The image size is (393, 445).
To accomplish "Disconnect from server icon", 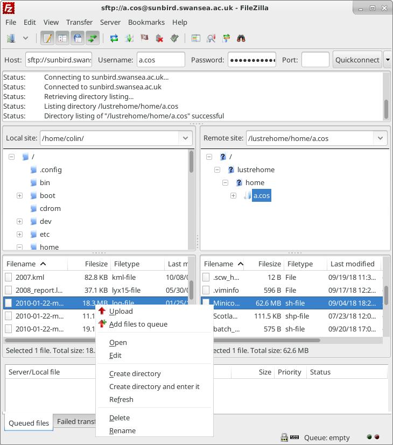I will coord(159,38).
